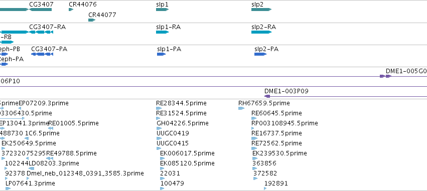The image size is (427, 191).
Task: Click the RE16737.5prime EST label
Action: coord(276,133)
